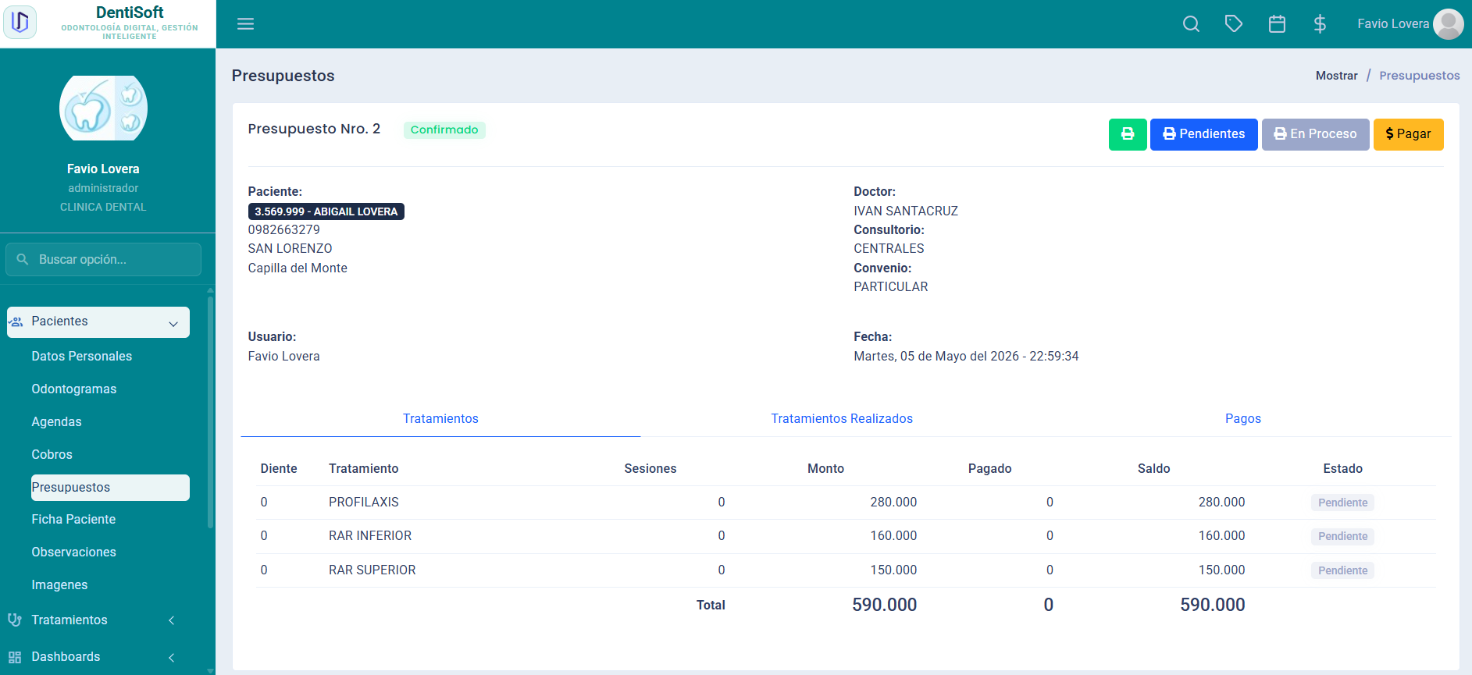Switch to the Tratamientos tab

440,419
